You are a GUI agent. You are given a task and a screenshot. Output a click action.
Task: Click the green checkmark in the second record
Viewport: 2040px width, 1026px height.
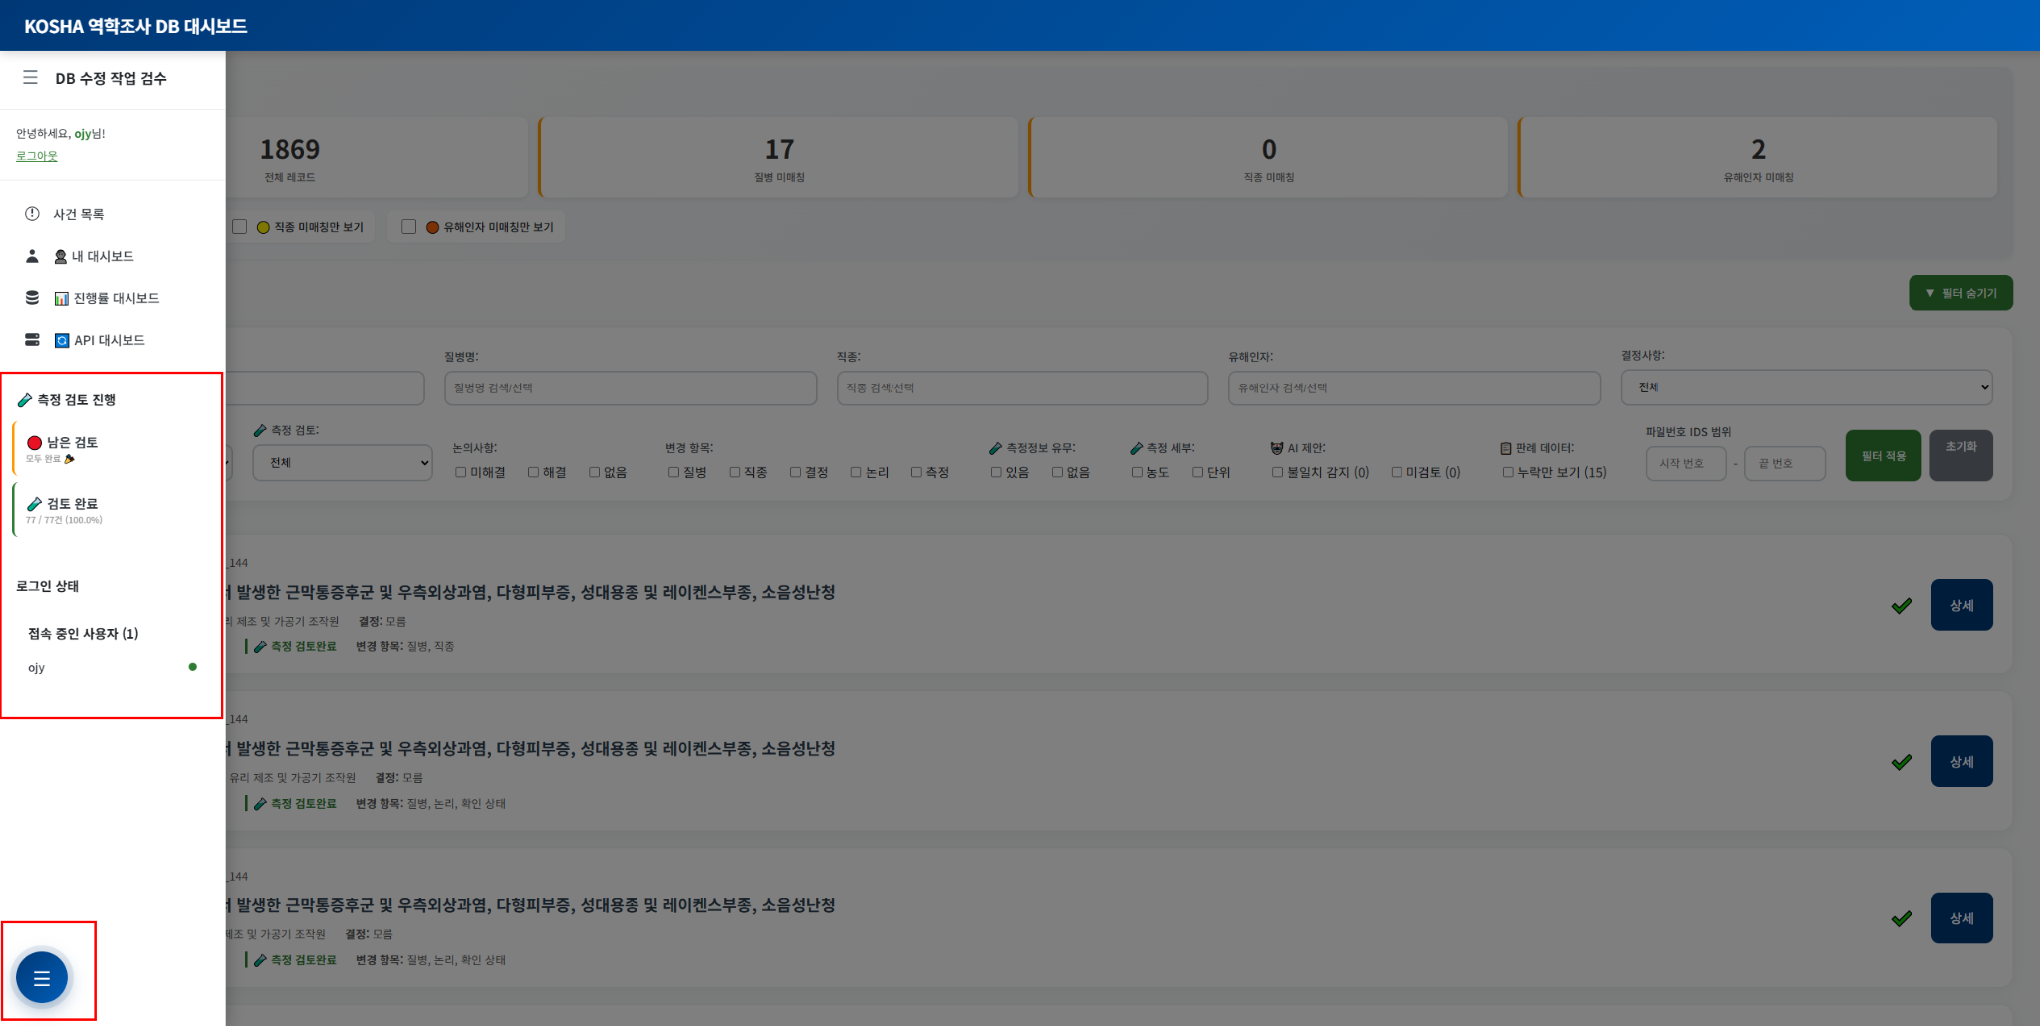(x=1902, y=762)
